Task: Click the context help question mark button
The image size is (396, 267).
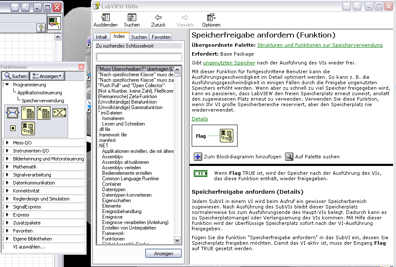Action: (41, 28)
